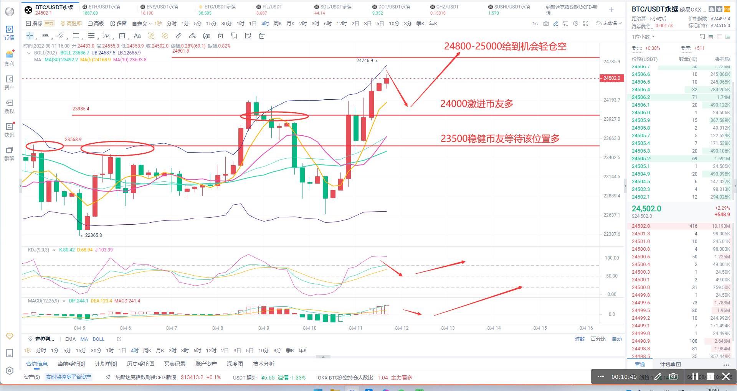Open chart settings hexagon icon

(576, 24)
